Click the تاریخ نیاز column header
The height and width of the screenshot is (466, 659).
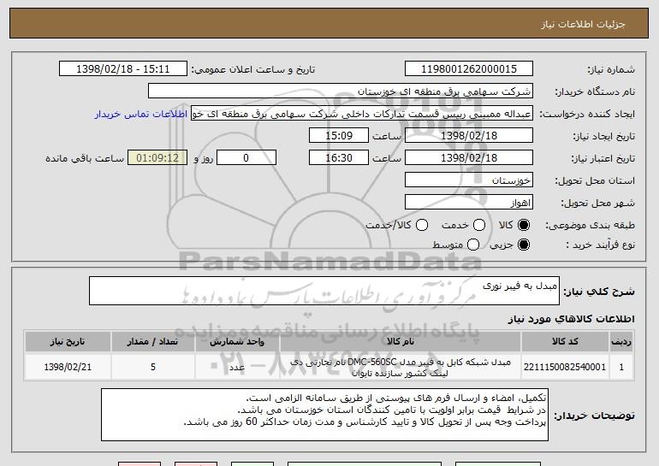pos(68,342)
